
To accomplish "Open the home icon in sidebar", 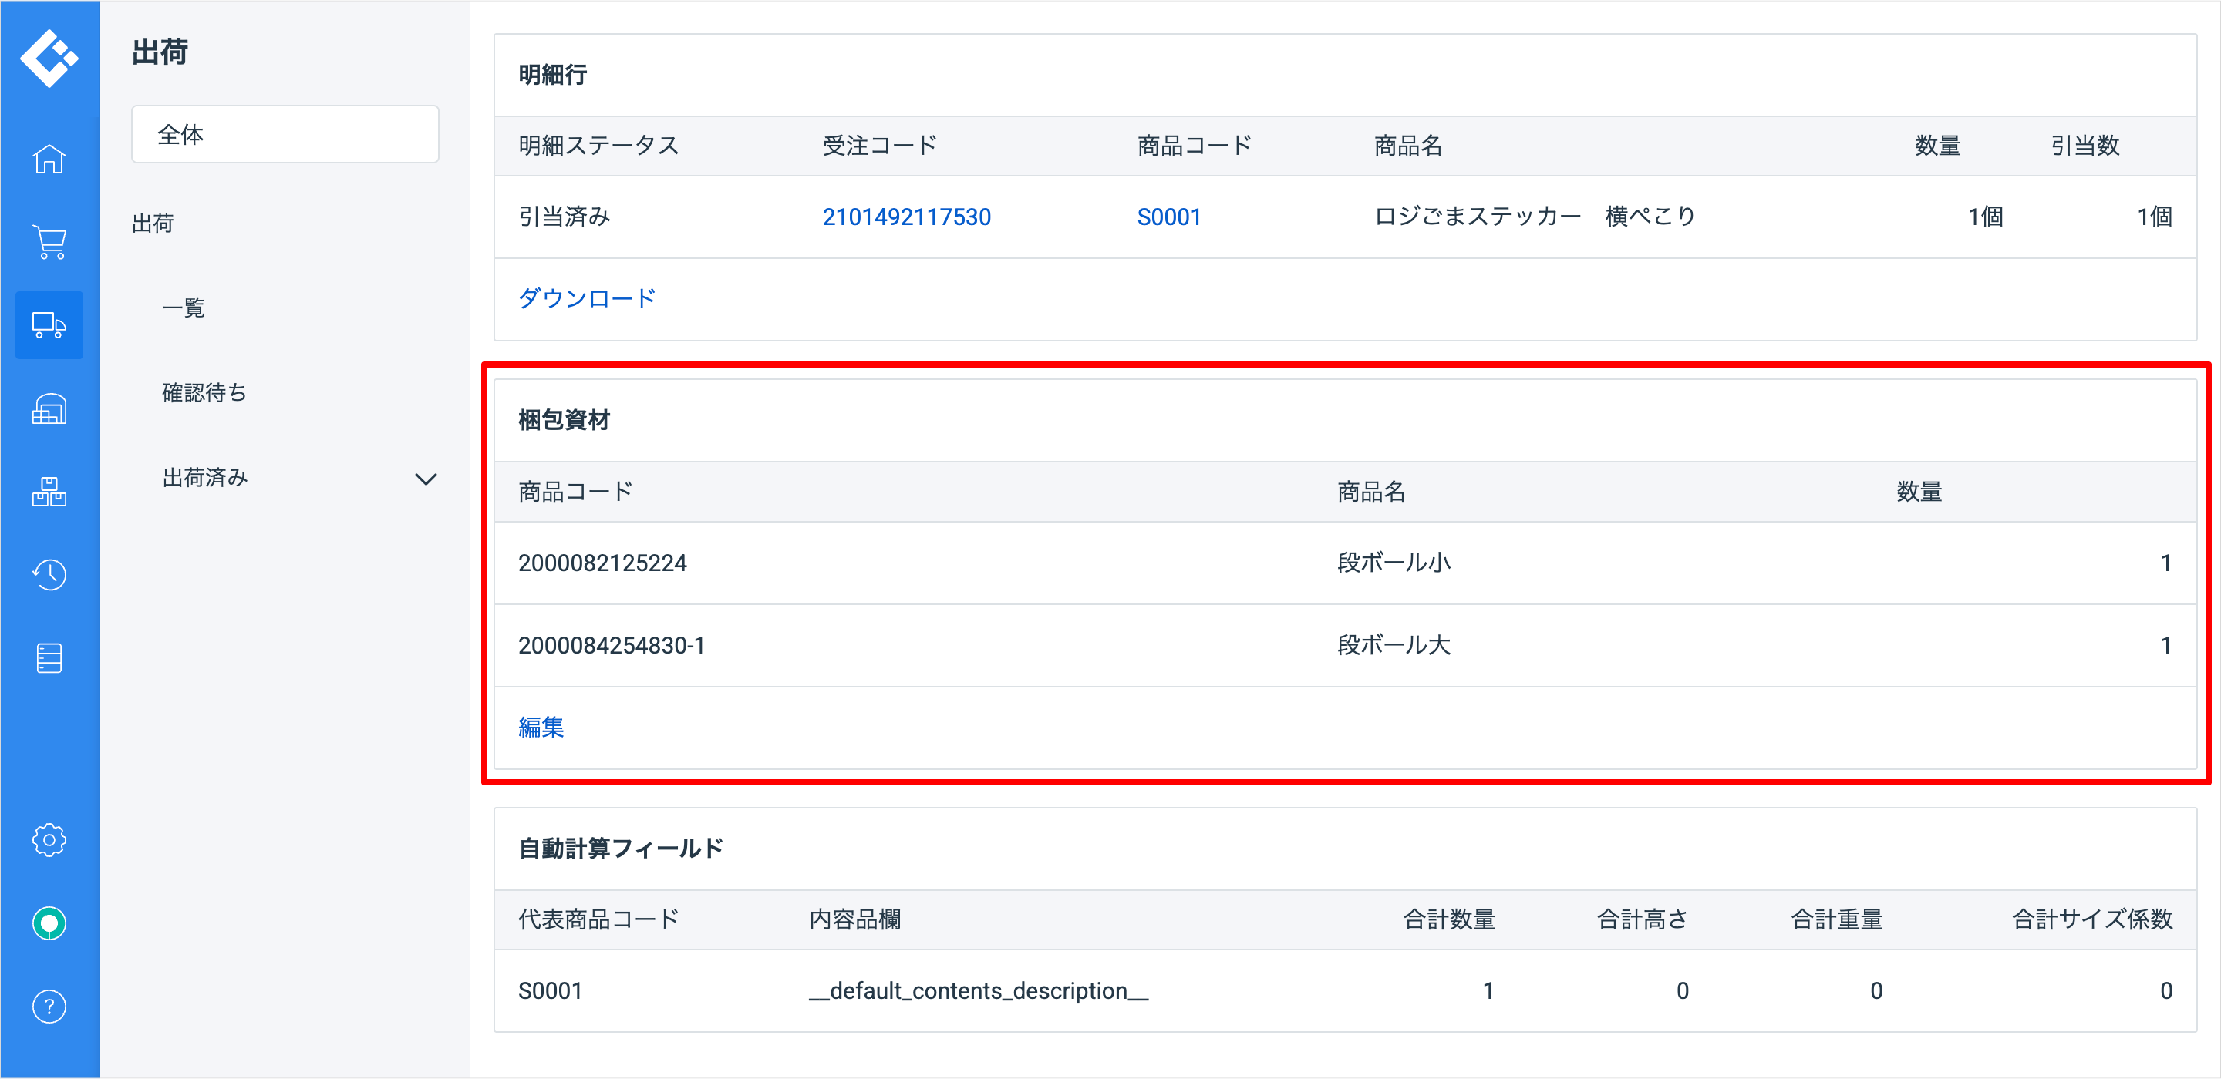I will pyautogui.click(x=49, y=159).
